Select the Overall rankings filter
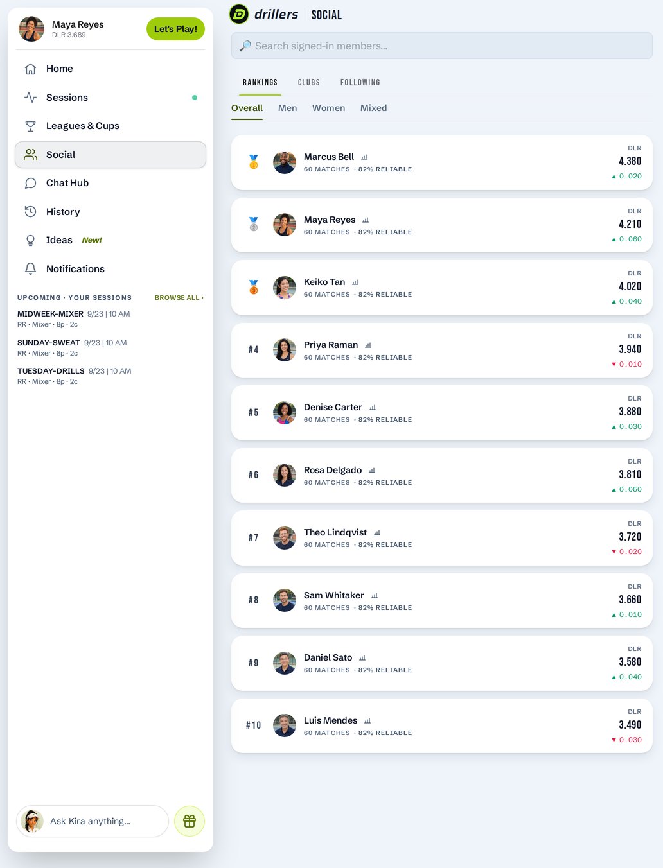 (247, 108)
